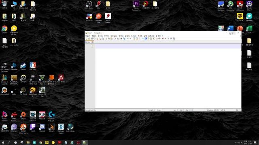This screenshot has width=259, height=145.
Task: Click the Redo arrow in Notepad++ toolbar
Action: 118,39
